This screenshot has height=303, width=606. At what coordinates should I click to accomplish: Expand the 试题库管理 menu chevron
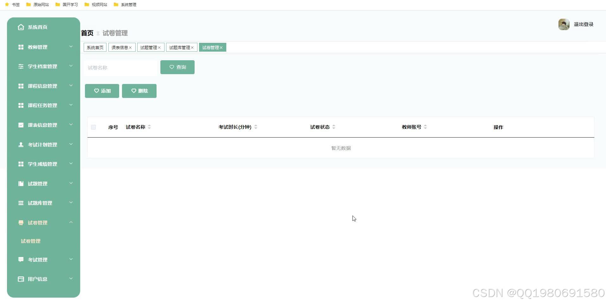coord(71,203)
